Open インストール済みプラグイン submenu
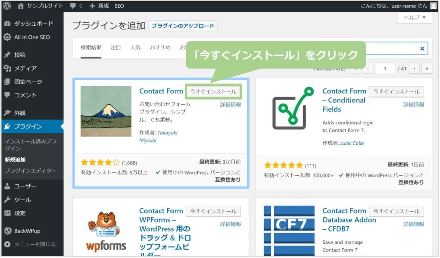The image size is (440, 258). pyautogui.click(x=31, y=145)
